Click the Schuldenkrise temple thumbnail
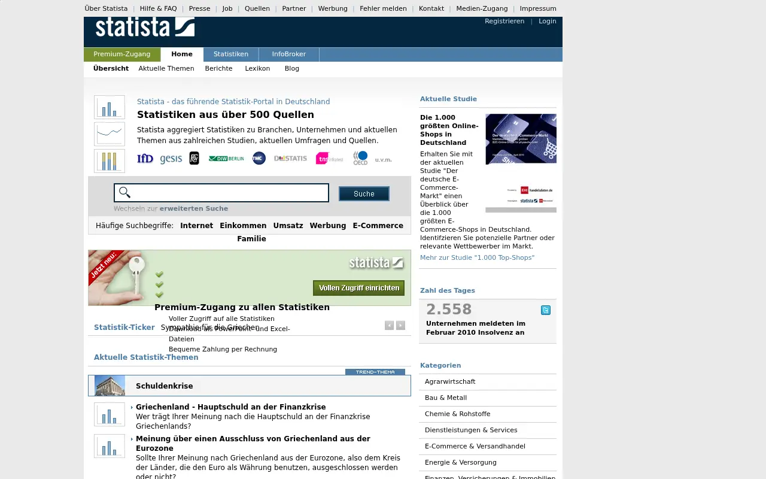The image size is (766, 479). coord(110,386)
